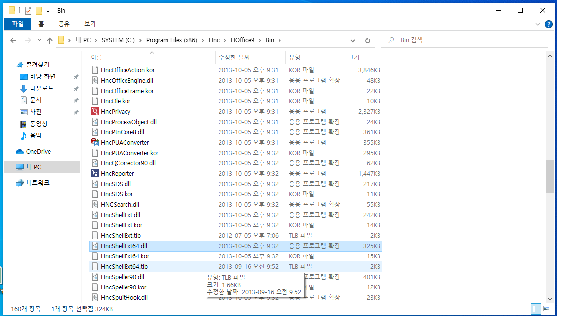The height and width of the screenshot is (319, 567).
Task: Click the pin icon next to 바탕 화면
Action: tap(76, 77)
